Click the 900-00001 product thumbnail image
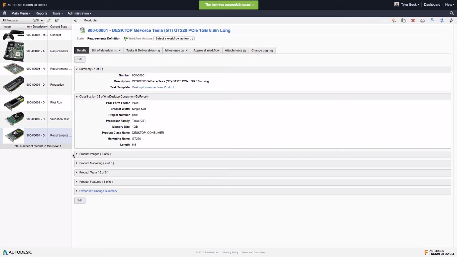 click(14, 136)
